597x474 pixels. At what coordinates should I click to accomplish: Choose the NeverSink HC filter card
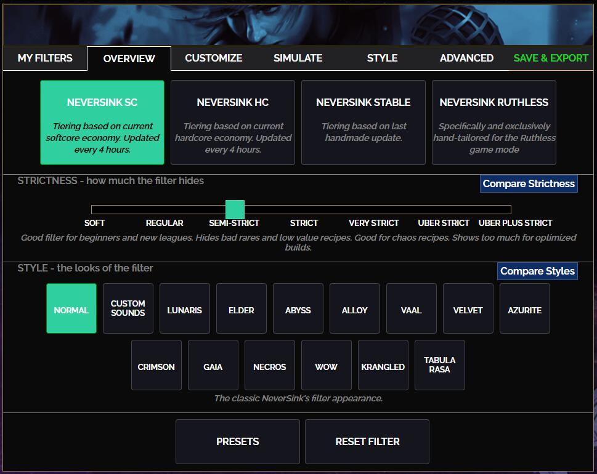point(233,123)
